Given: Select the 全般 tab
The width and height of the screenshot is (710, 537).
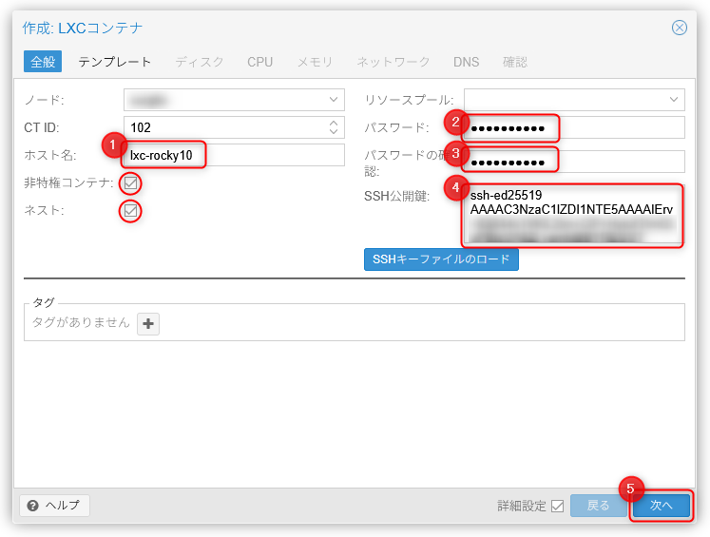Looking at the screenshot, I should [x=43, y=62].
